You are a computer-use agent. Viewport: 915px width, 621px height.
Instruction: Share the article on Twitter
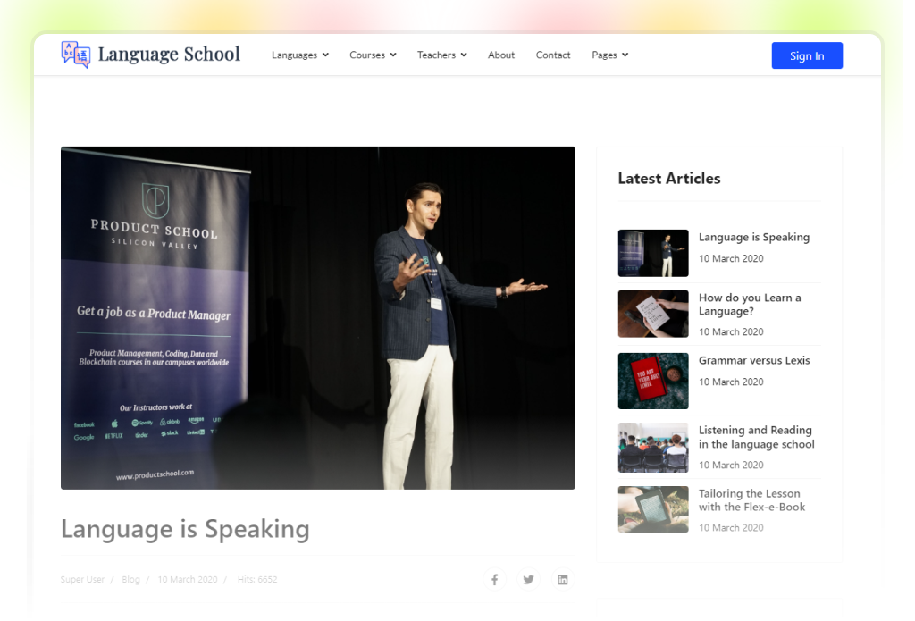pos(528,579)
